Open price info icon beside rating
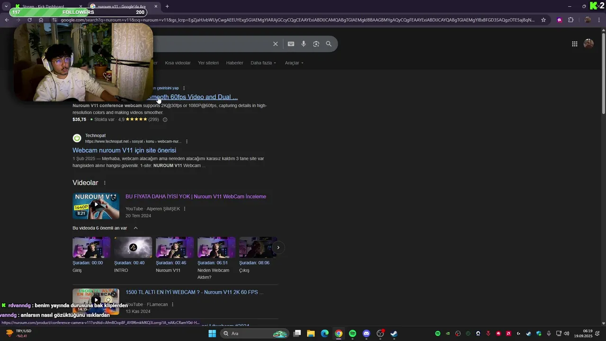Screen dimensions: 606x341 (165, 120)
